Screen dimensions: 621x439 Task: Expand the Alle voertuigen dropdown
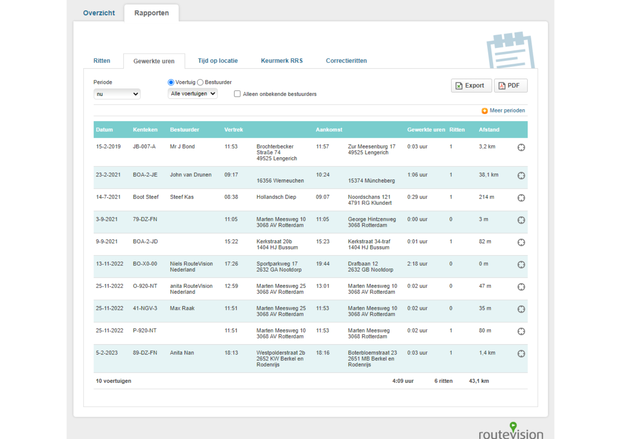tap(193, 94)
